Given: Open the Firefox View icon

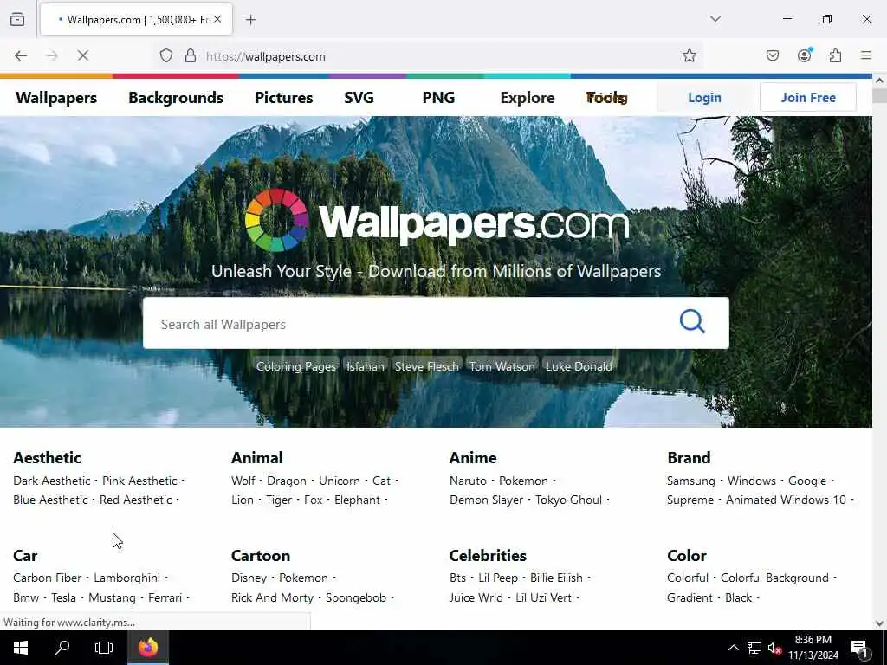Looking at the screenshot, I should (17, 19).
